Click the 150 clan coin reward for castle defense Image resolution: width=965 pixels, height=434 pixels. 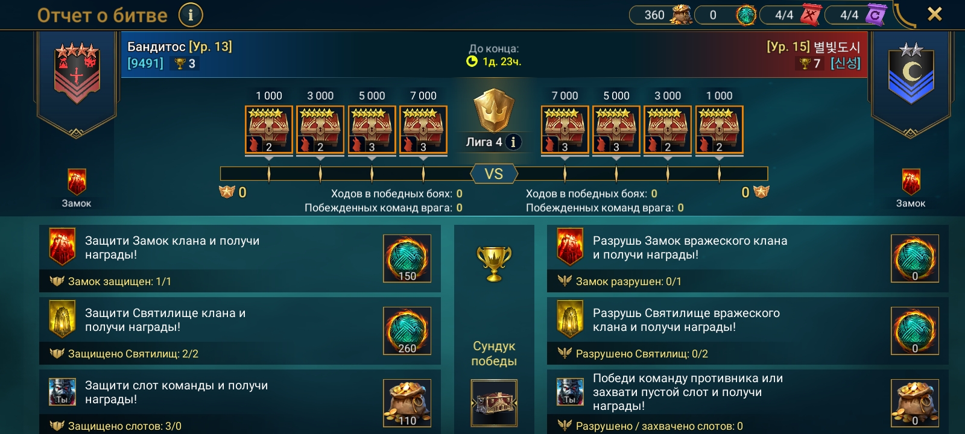pos(407,259)
